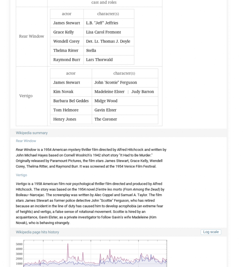Select the Judy Barton character name
This screenshot has width=243, height=267.
(142, 92)
